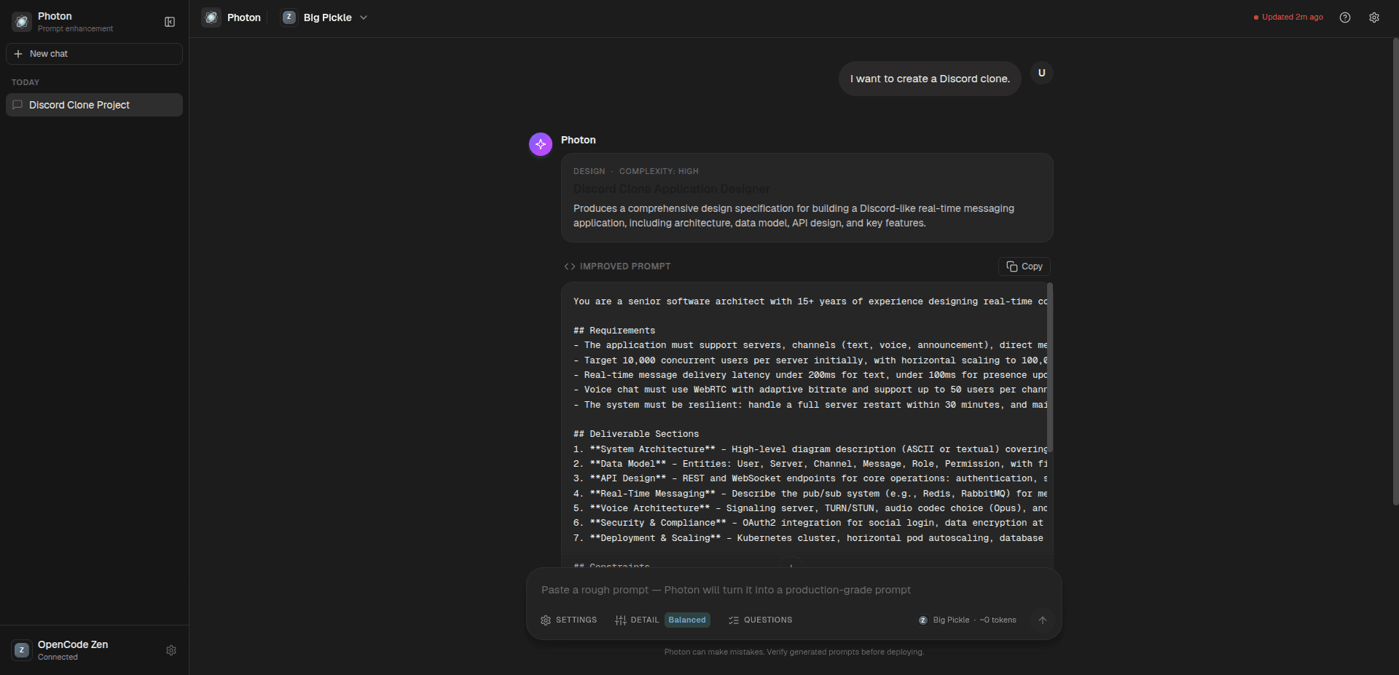Click the 'Produces a comprehensive design specification' description
The height and width of the screenshot is (675, 1399).
(x=793, y=216)
